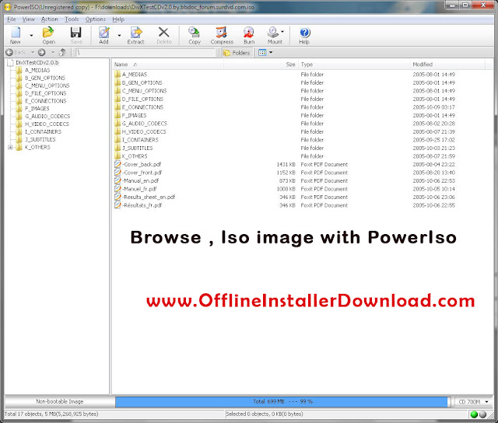Click the Extract toolbar icon
The width and height of the screenshot is (498, 423).
coord(136,33)
